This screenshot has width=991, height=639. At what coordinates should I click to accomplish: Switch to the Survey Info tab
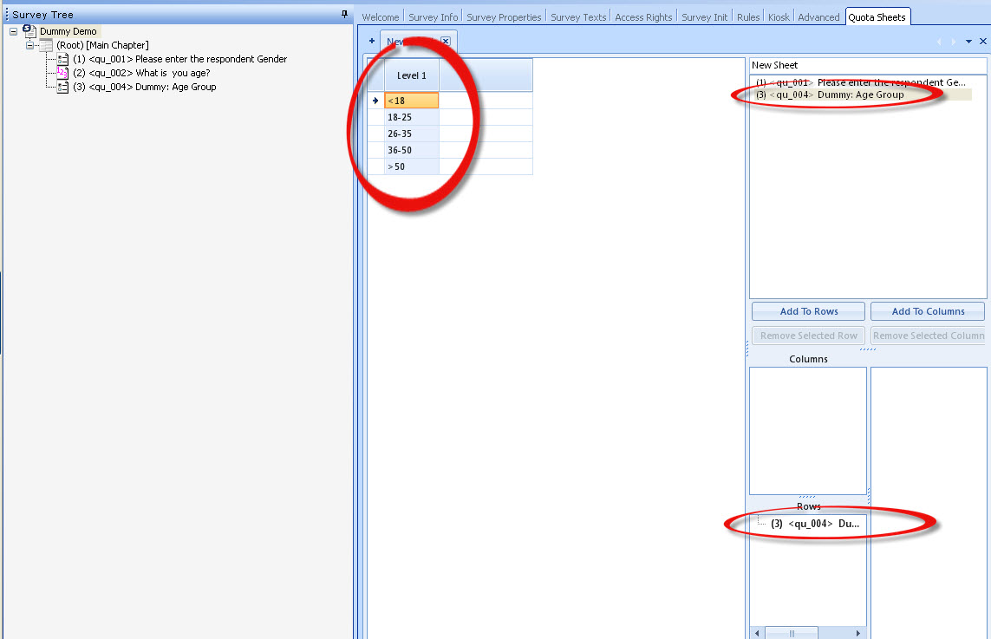(x=433, y=17)
